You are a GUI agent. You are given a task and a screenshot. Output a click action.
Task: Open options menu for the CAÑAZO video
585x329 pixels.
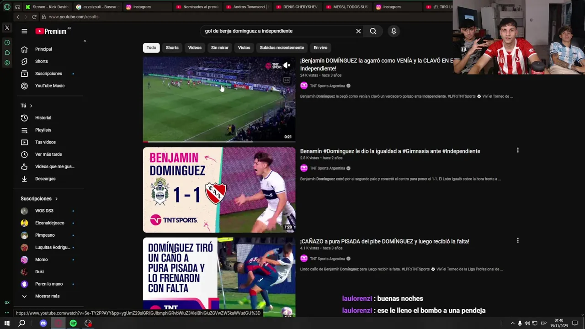[518, 240]
